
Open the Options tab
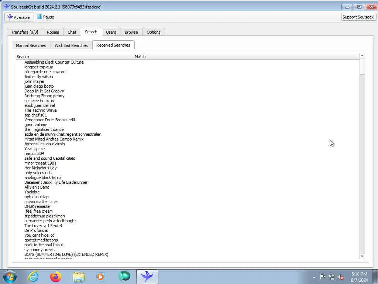(x=153, y=32)
